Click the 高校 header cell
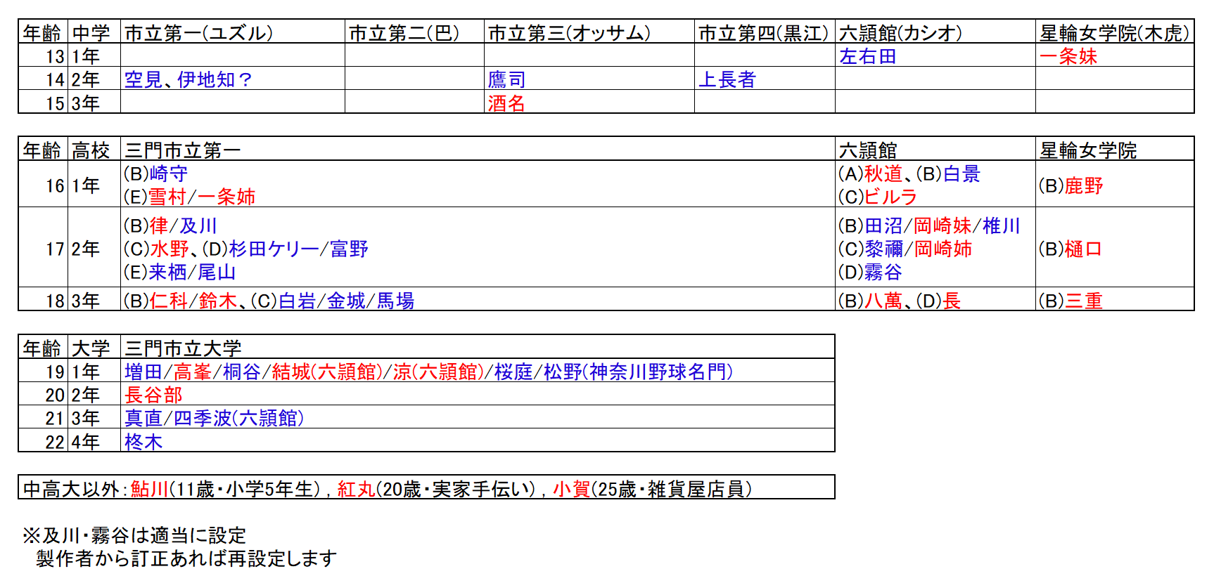The image size is (1214, 583). tap(94, 150)
